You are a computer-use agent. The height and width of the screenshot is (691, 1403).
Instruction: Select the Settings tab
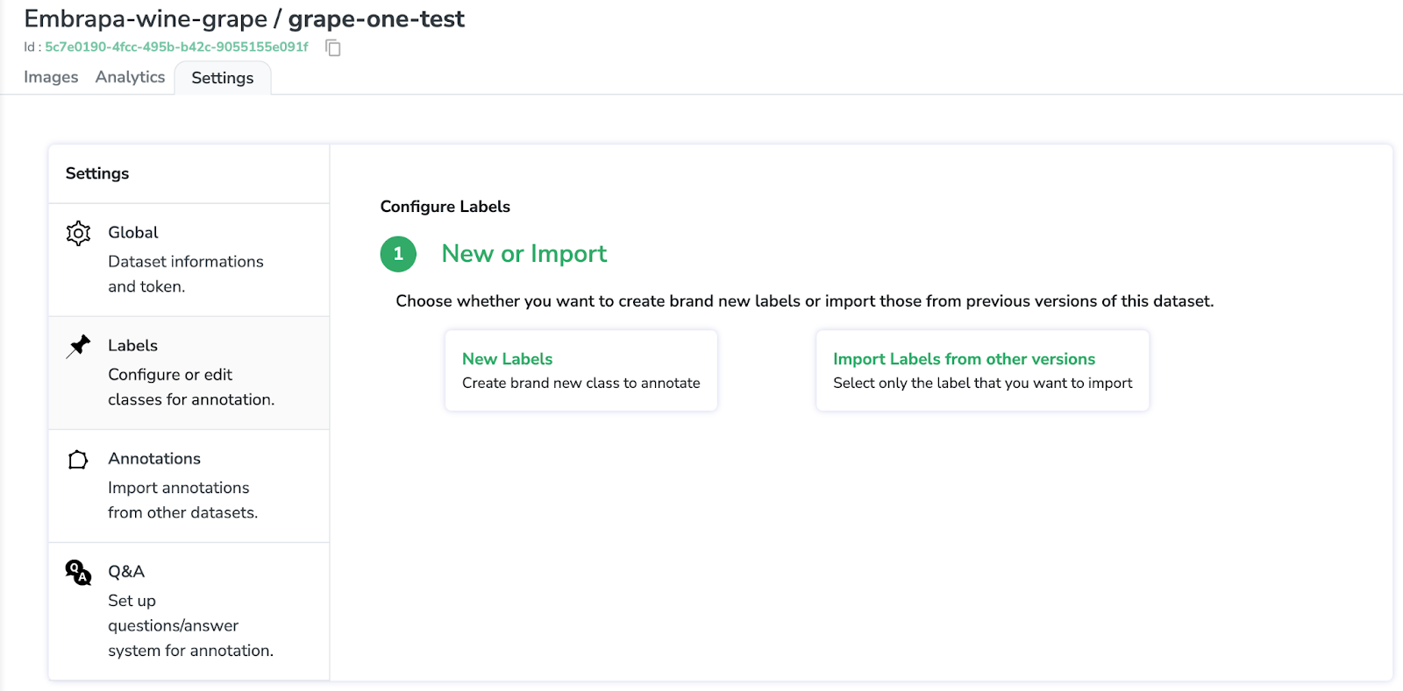pyautogui.click(x=223, y=78)
